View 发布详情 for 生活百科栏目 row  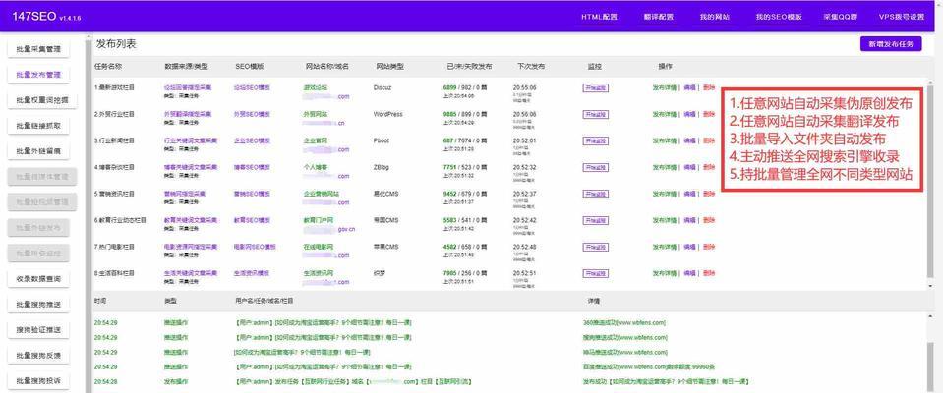click(x=664, y=273)
